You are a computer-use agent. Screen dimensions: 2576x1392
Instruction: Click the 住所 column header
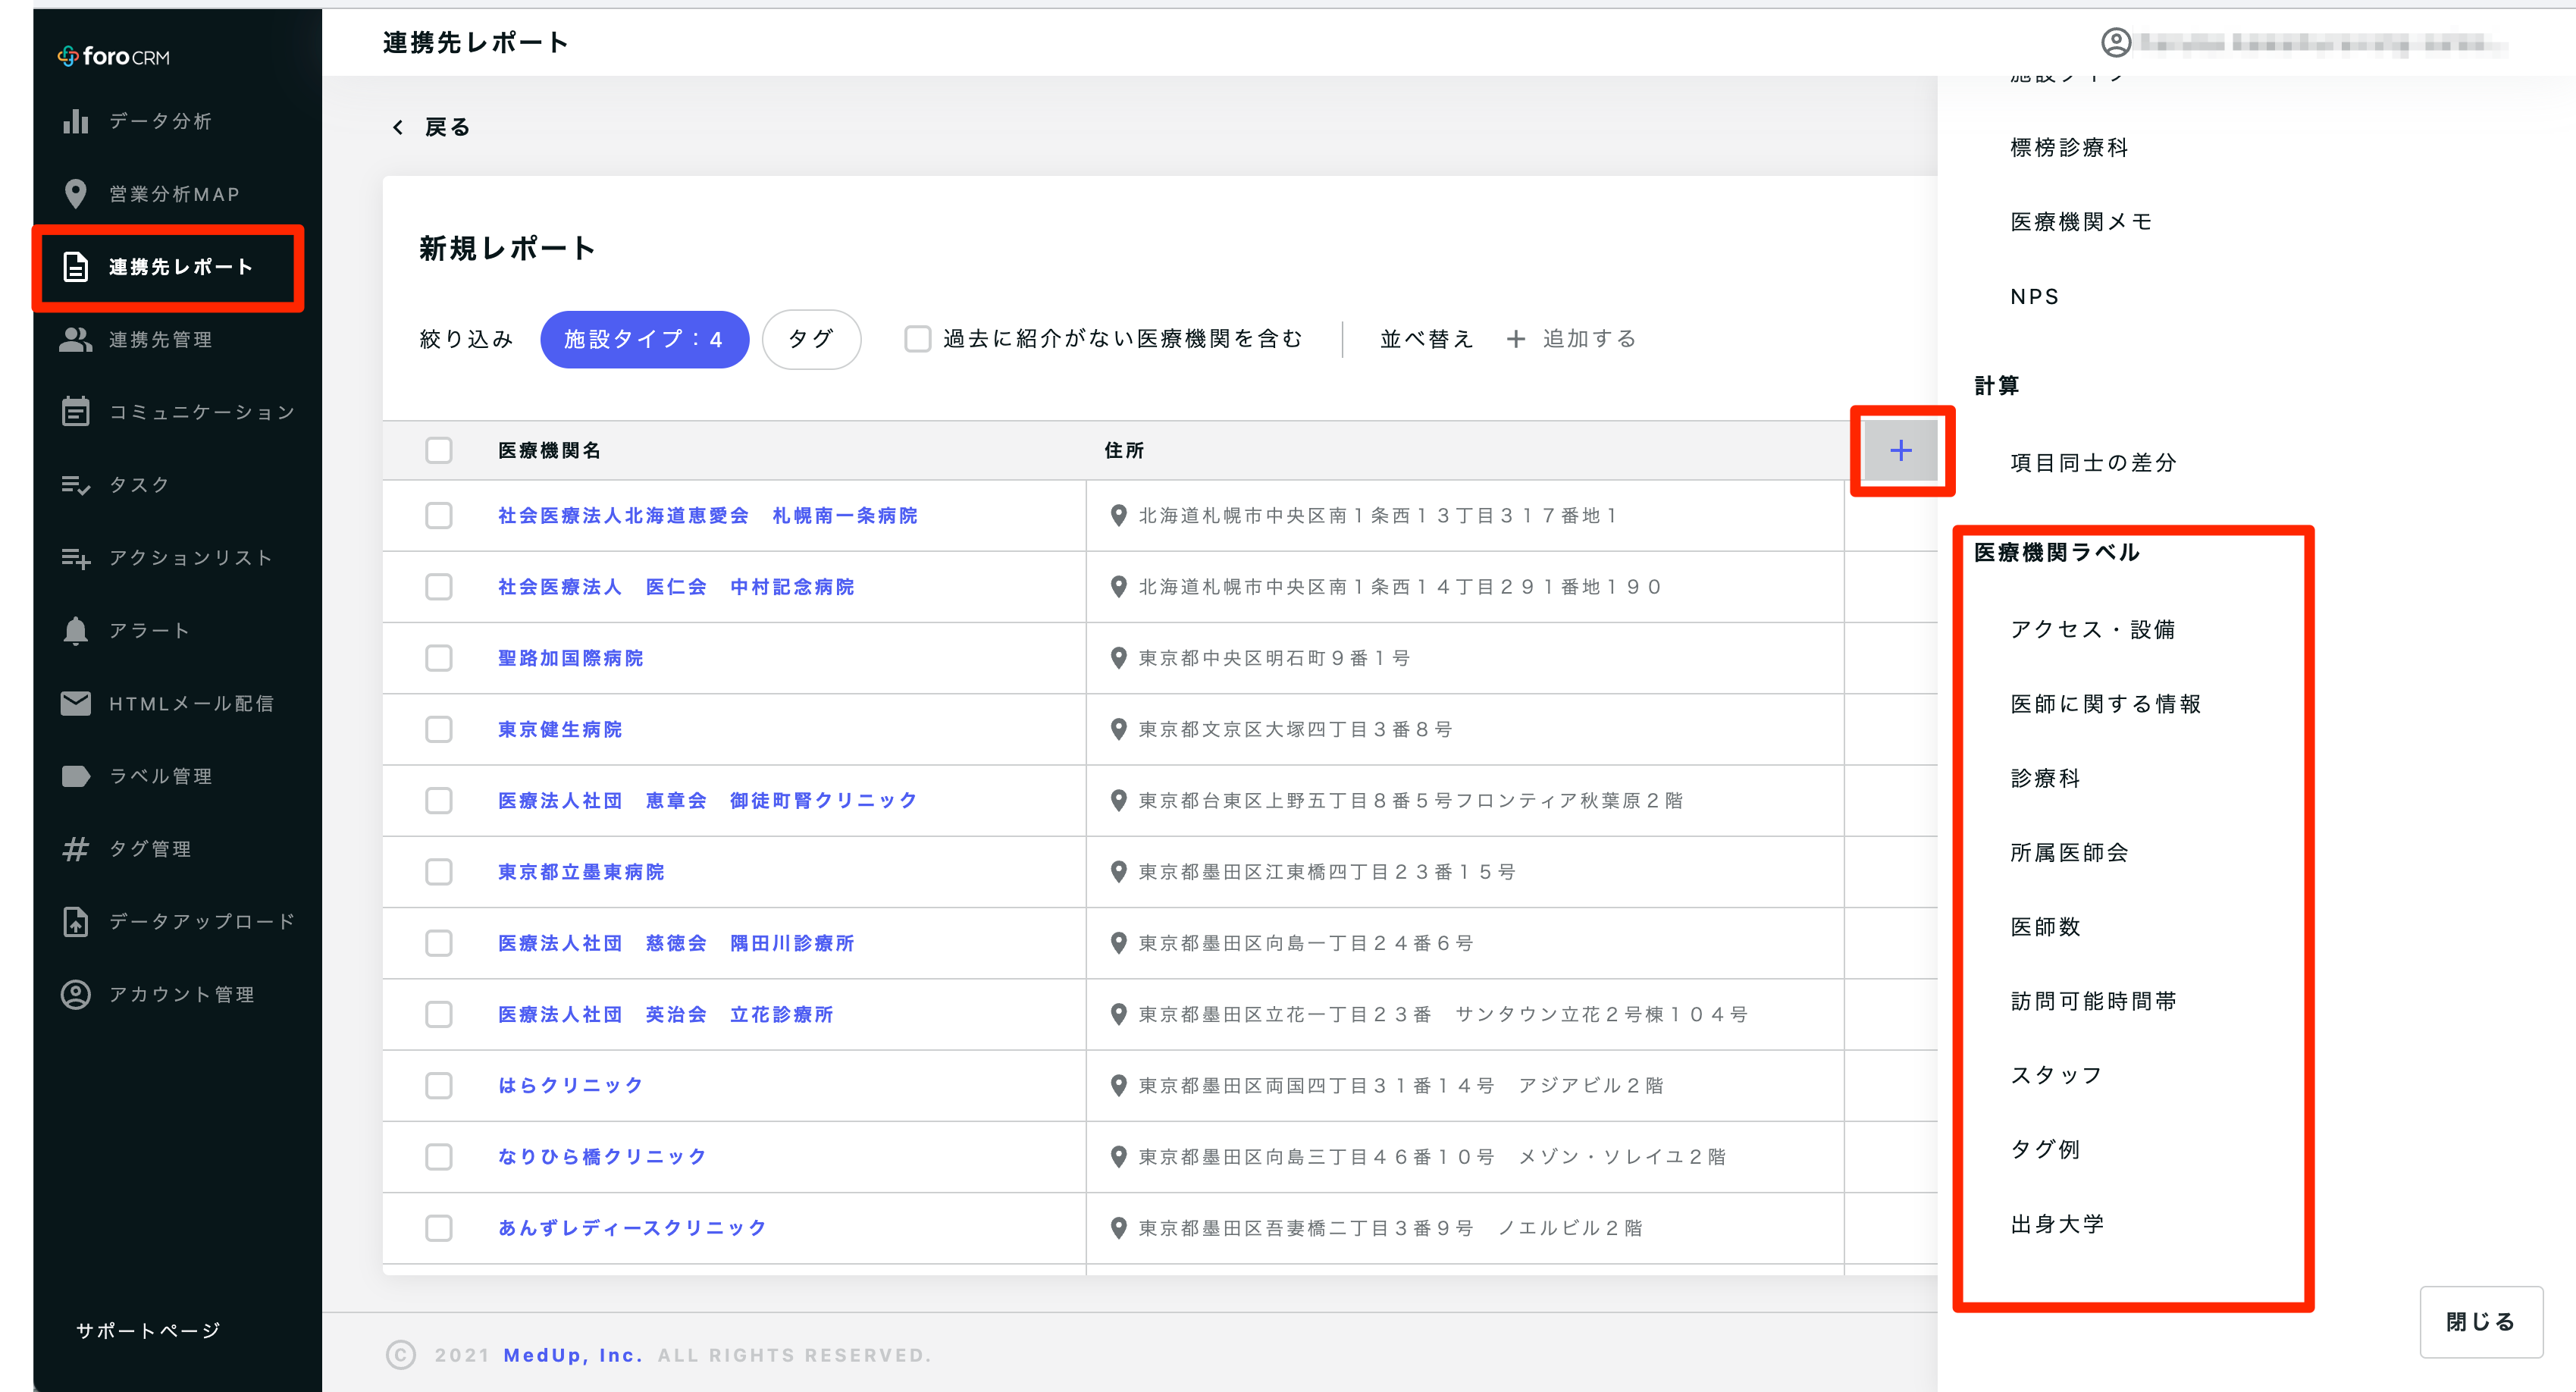pos(1124,451)
